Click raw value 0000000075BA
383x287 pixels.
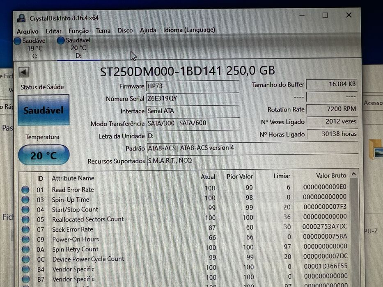(x=325, y=237)
